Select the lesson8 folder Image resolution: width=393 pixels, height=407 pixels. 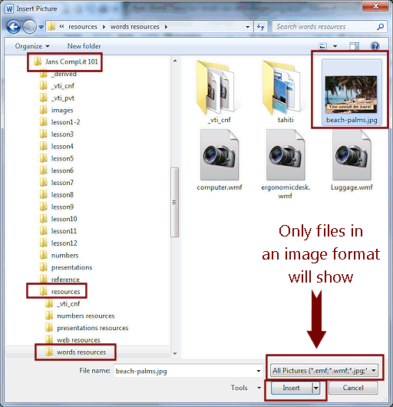tap(57, 195)
